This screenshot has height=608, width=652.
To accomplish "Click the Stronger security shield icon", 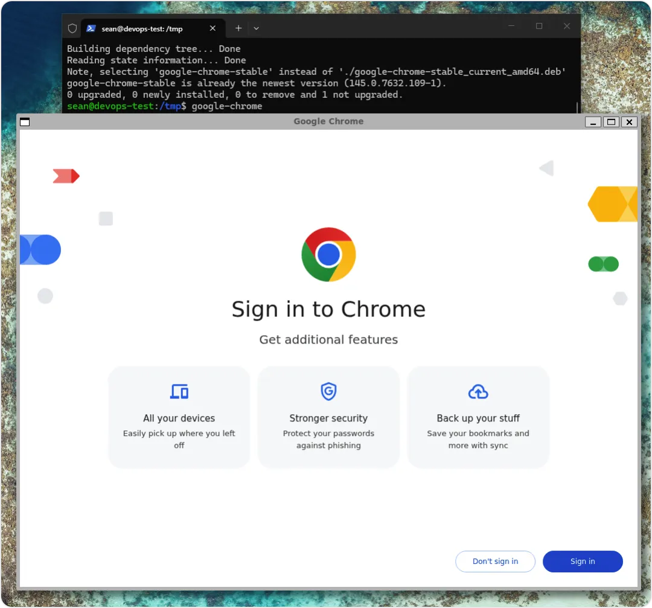I will pyautogui.click(x=328, y=391).
